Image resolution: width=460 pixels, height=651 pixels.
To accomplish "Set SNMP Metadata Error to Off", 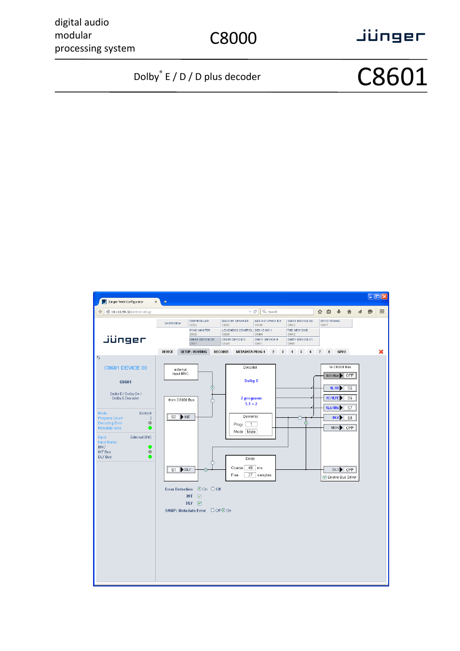I will pyautogui.click(x=213, y=510).
